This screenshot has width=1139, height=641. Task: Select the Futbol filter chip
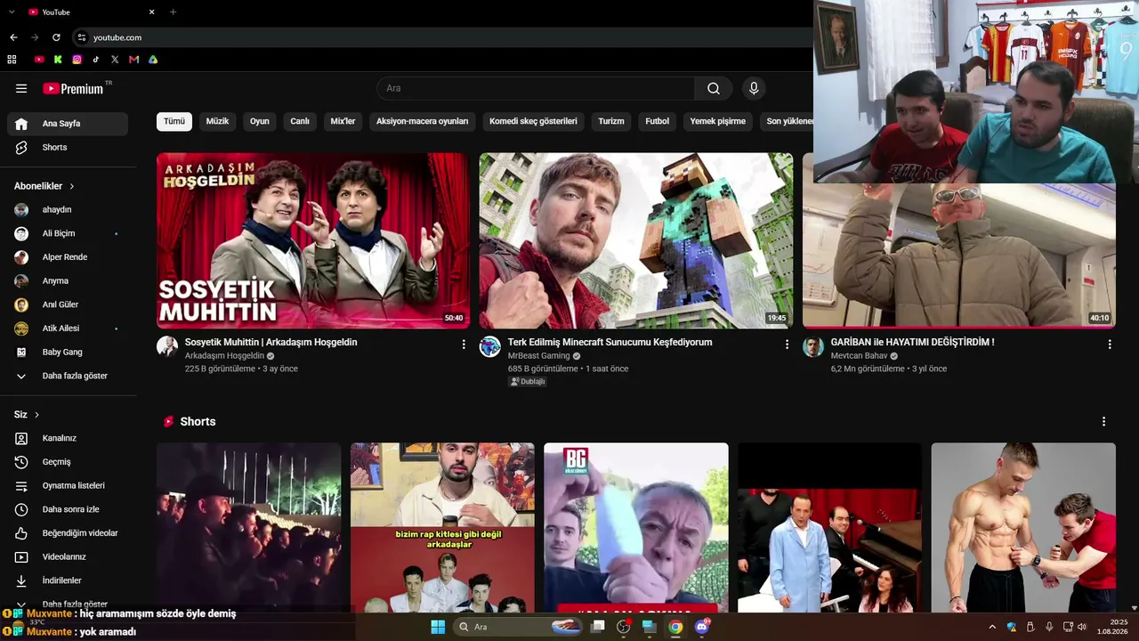658,121
